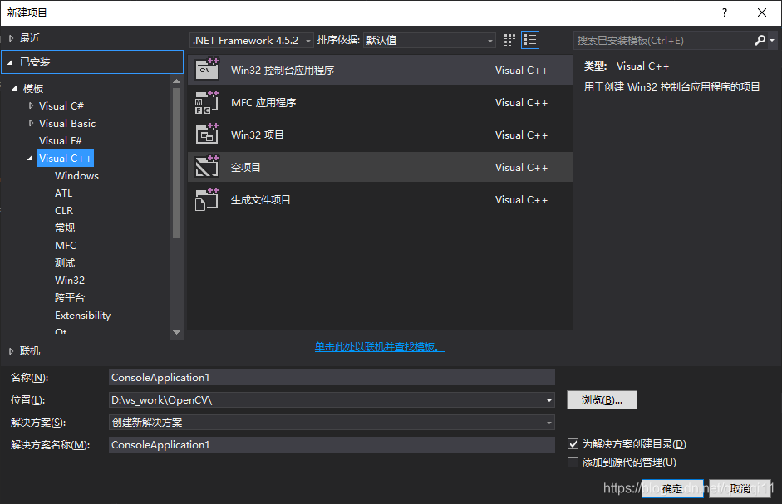Click the online template search link
Image resolution: width=782 pixels, height=504 pixels.
pyautogui.click(x=379, y=346)
